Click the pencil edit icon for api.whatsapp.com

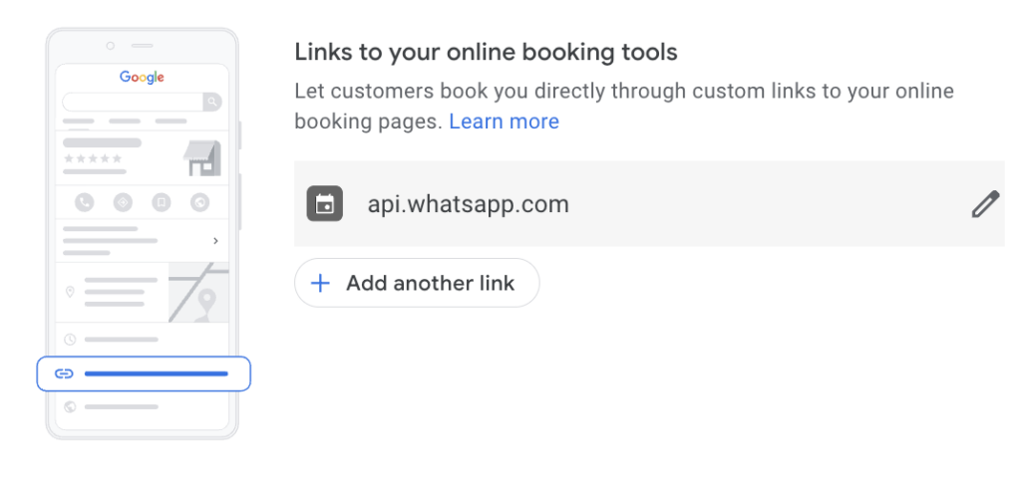coord(985,205)
